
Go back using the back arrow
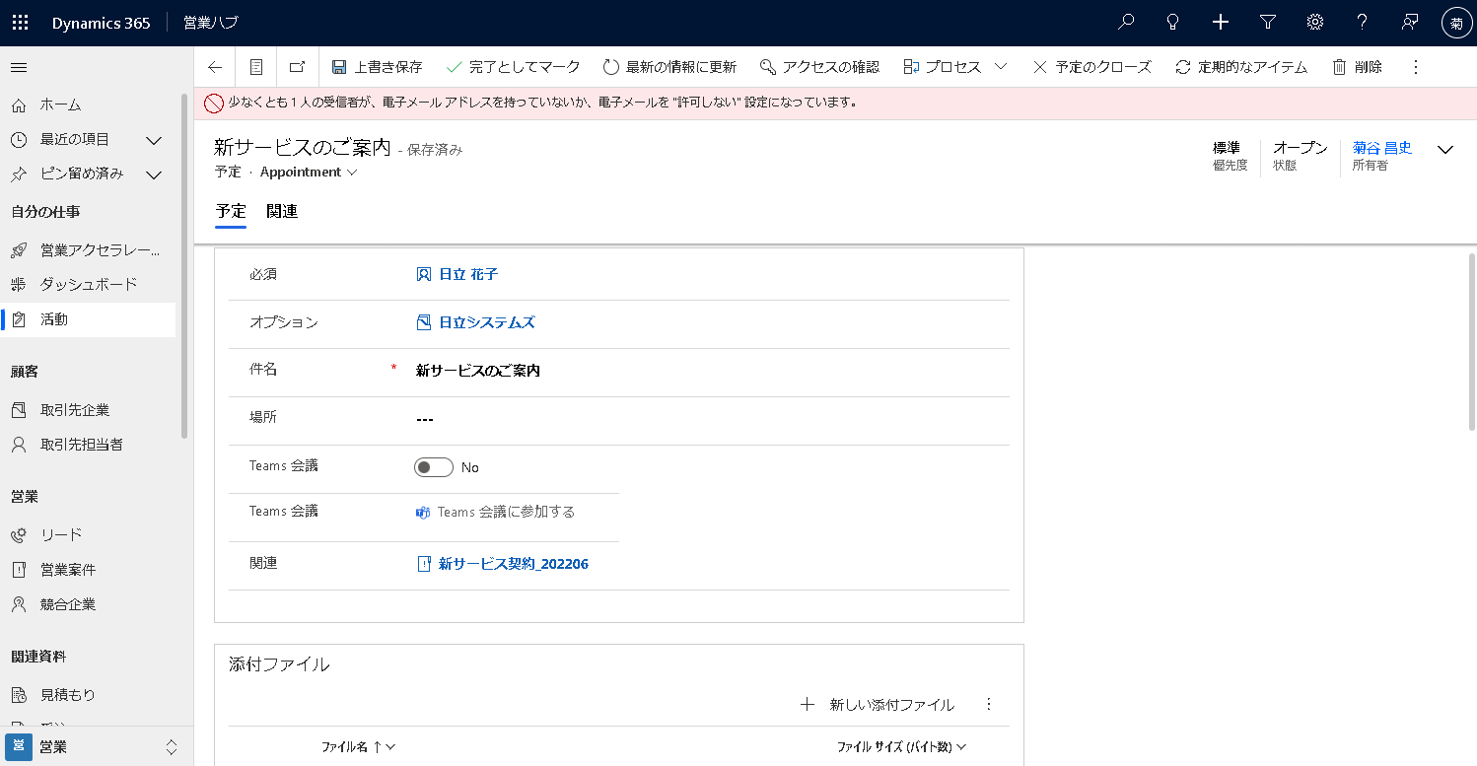point(215,67)
